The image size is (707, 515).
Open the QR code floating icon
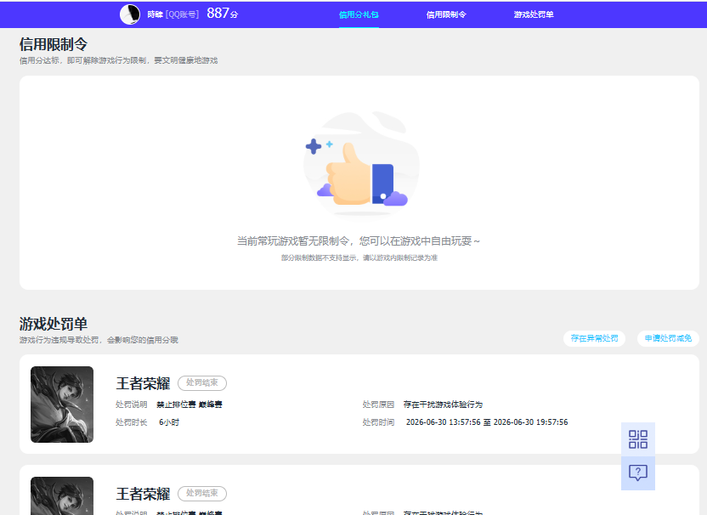(x=638, y=439)
